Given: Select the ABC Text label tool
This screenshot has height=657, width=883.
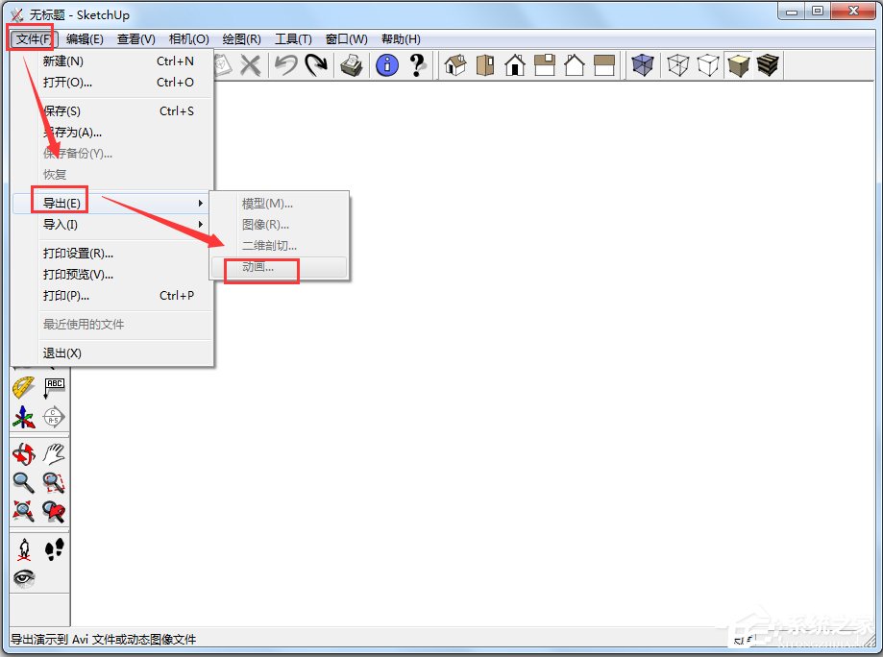Looking at the screenshot, I should click(x=54, y=388).
